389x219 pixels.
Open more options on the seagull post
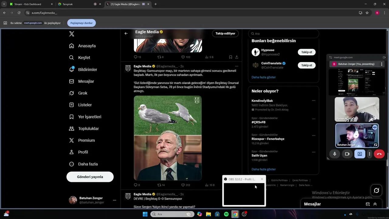[237, 66]
